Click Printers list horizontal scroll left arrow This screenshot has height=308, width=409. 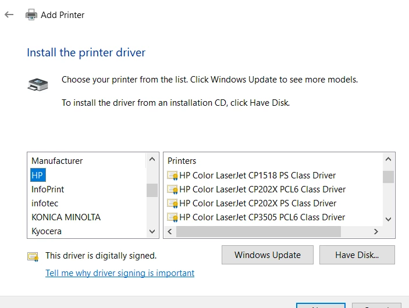(x=170, y=231)
